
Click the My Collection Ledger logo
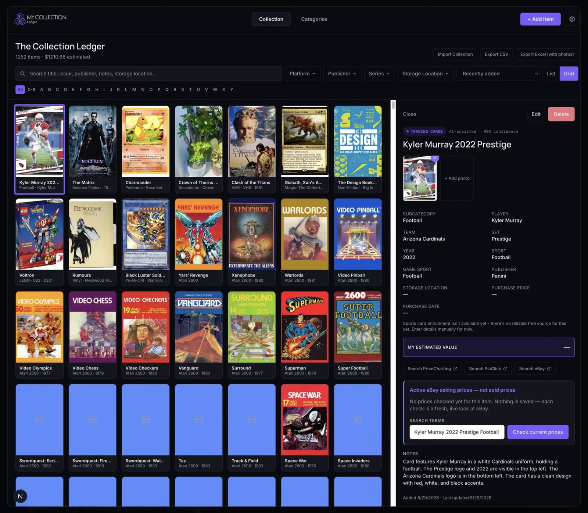pos(40,19)
